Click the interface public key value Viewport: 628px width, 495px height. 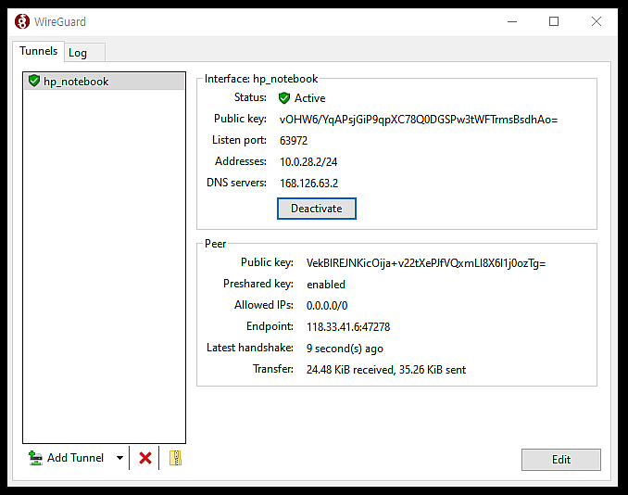[x=419, y=120]
